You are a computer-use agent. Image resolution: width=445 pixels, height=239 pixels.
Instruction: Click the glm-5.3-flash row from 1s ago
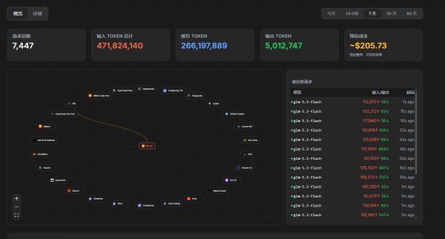coord(352,102)
